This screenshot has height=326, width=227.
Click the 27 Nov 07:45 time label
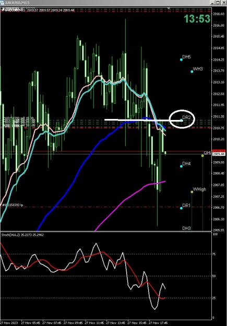pyautogui.click(x=52, y=323)
